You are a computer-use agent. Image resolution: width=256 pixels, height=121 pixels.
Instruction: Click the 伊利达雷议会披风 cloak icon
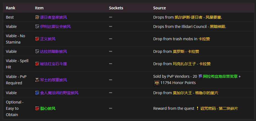[x=37, y=27]
